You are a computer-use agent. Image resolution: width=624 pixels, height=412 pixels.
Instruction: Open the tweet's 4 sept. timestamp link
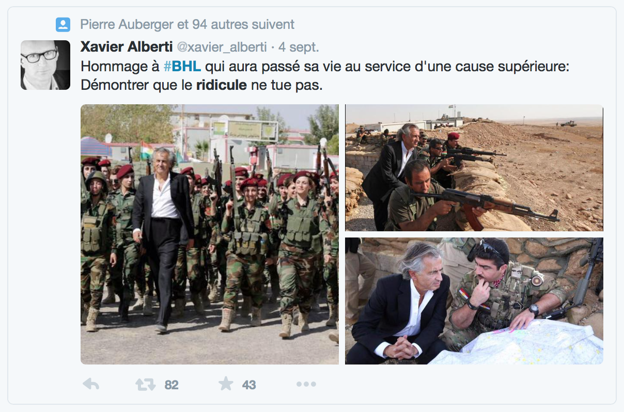point(299,47)
